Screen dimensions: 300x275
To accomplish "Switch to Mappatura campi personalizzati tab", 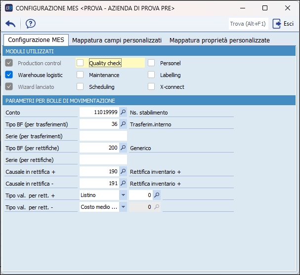I will click(117, 40).
